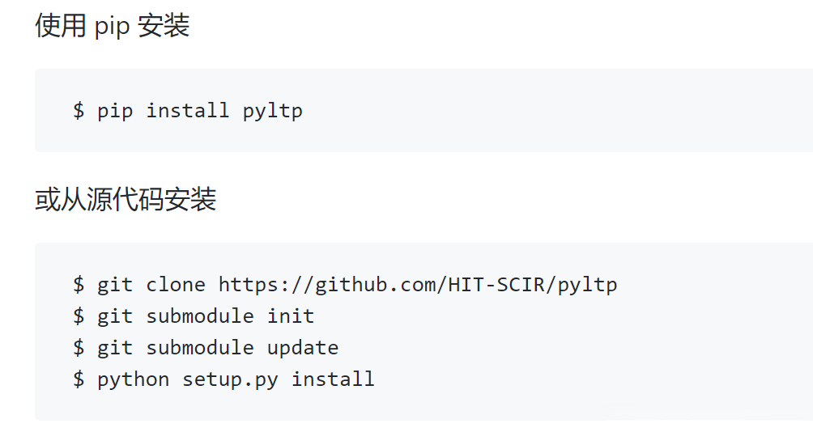
Task: Click the GitHub HIT-SCIR/pyltp repository URL
Action: click(417, 285)
